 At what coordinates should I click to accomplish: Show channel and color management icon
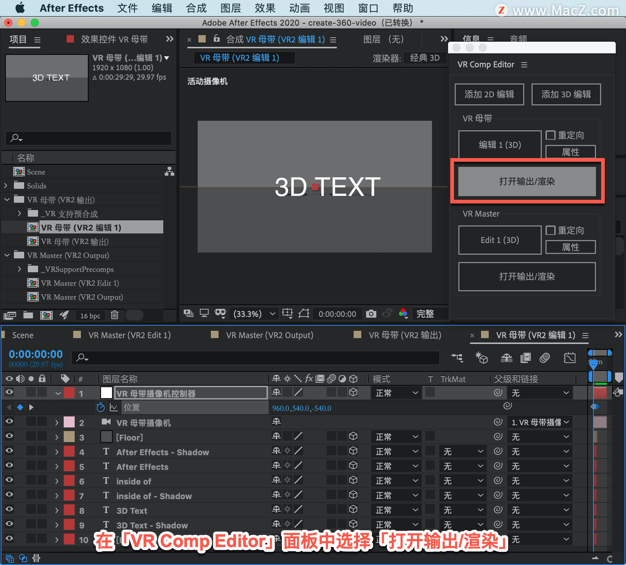point(403,314)
